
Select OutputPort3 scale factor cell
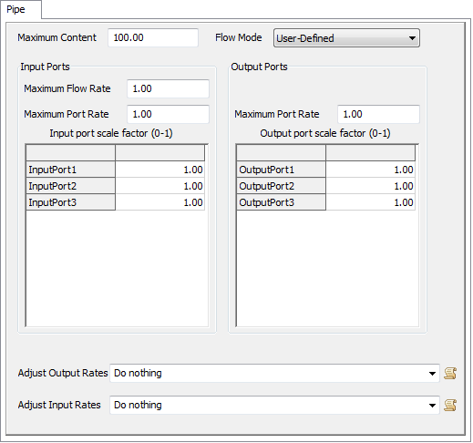370,202
